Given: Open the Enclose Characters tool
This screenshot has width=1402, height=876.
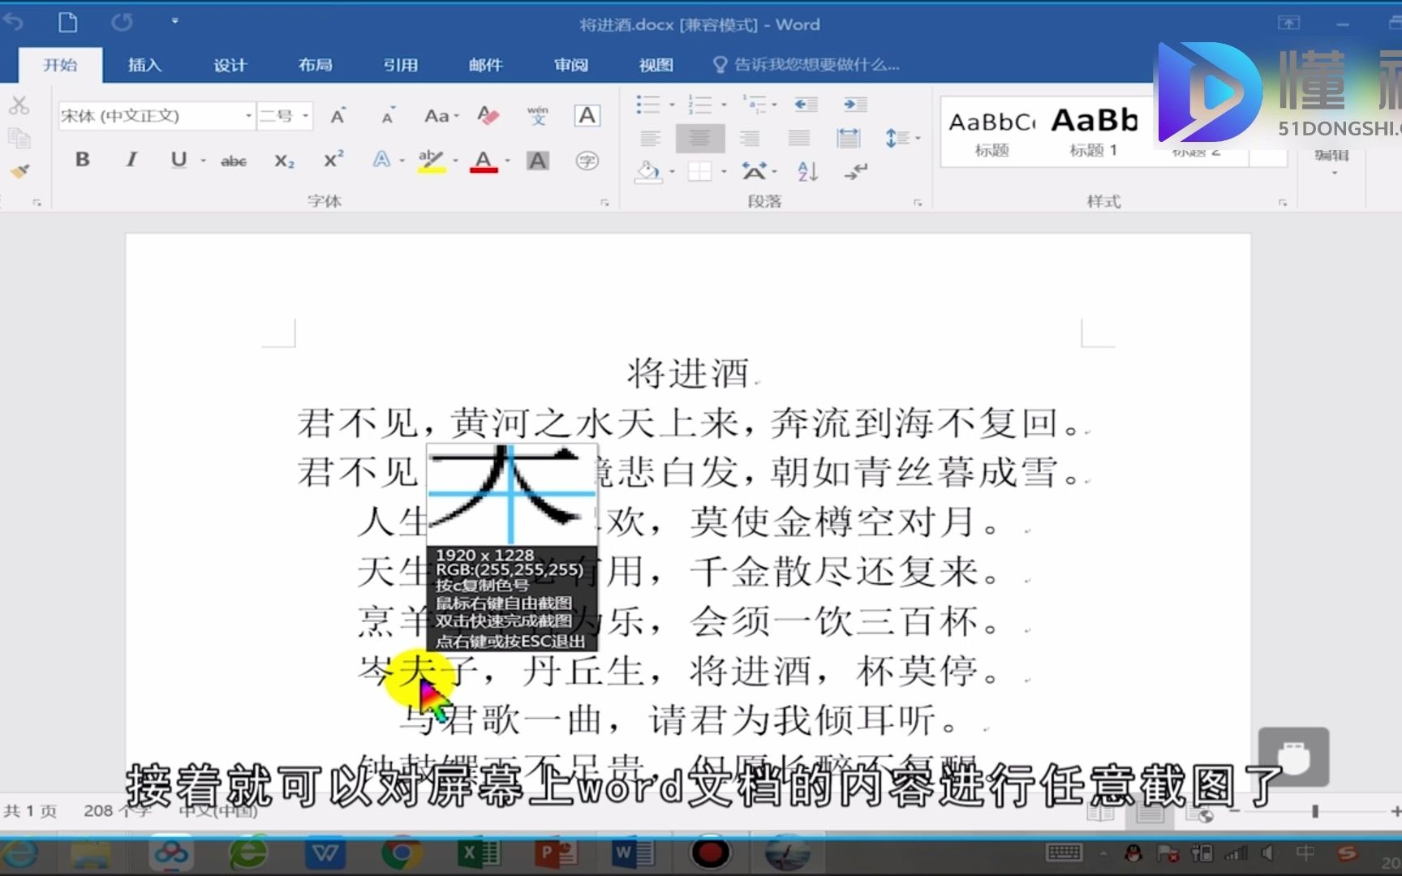Looking at the screenshot, I should coord(587,161).
